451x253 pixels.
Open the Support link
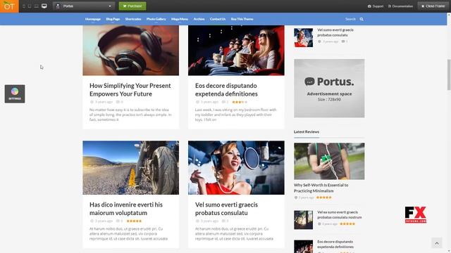[x=376, y=6]
